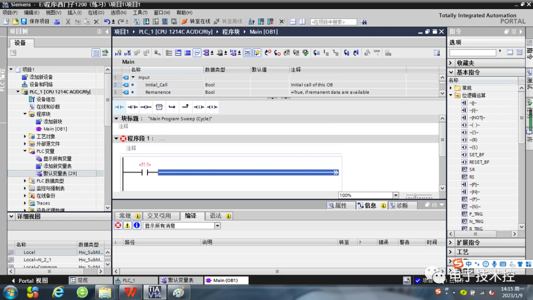The width and height of the screenshot is (533, 300).
Task: Insert a Set coil (S) from favorites bar
Action: pos(199,107)
